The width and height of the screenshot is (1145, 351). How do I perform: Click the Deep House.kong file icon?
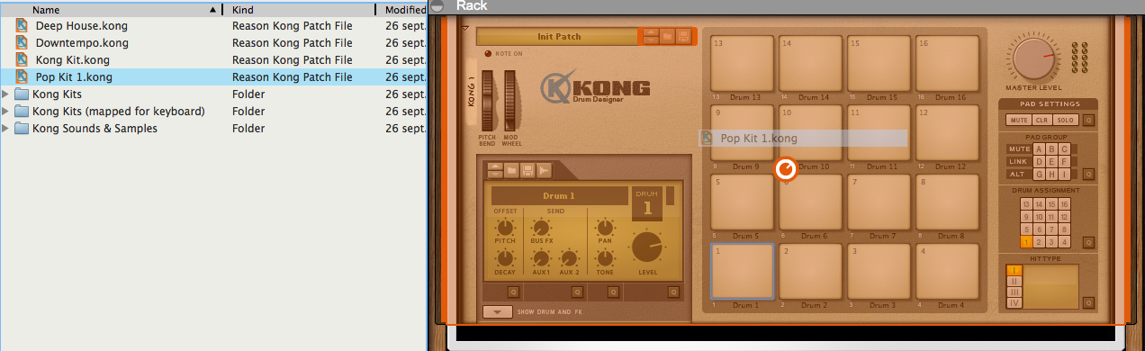(x=22, y=26)
